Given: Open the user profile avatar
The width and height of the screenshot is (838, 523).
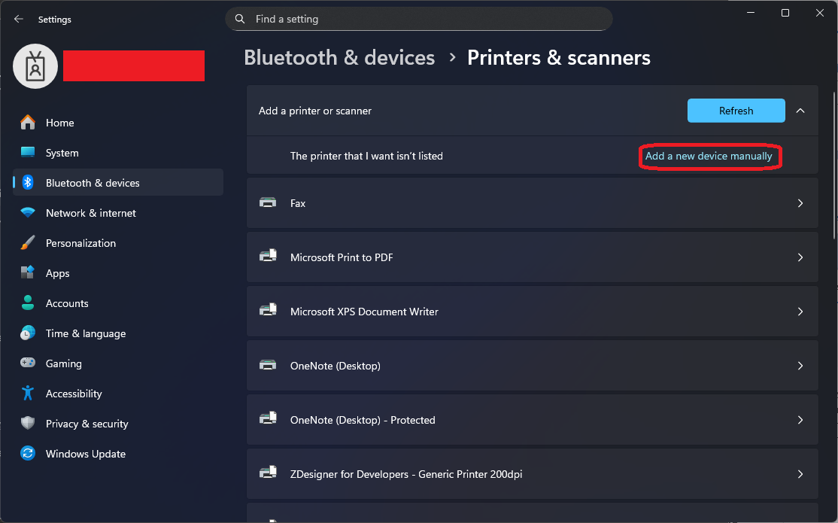Looking at the screenshot, I should coord(35,66).
